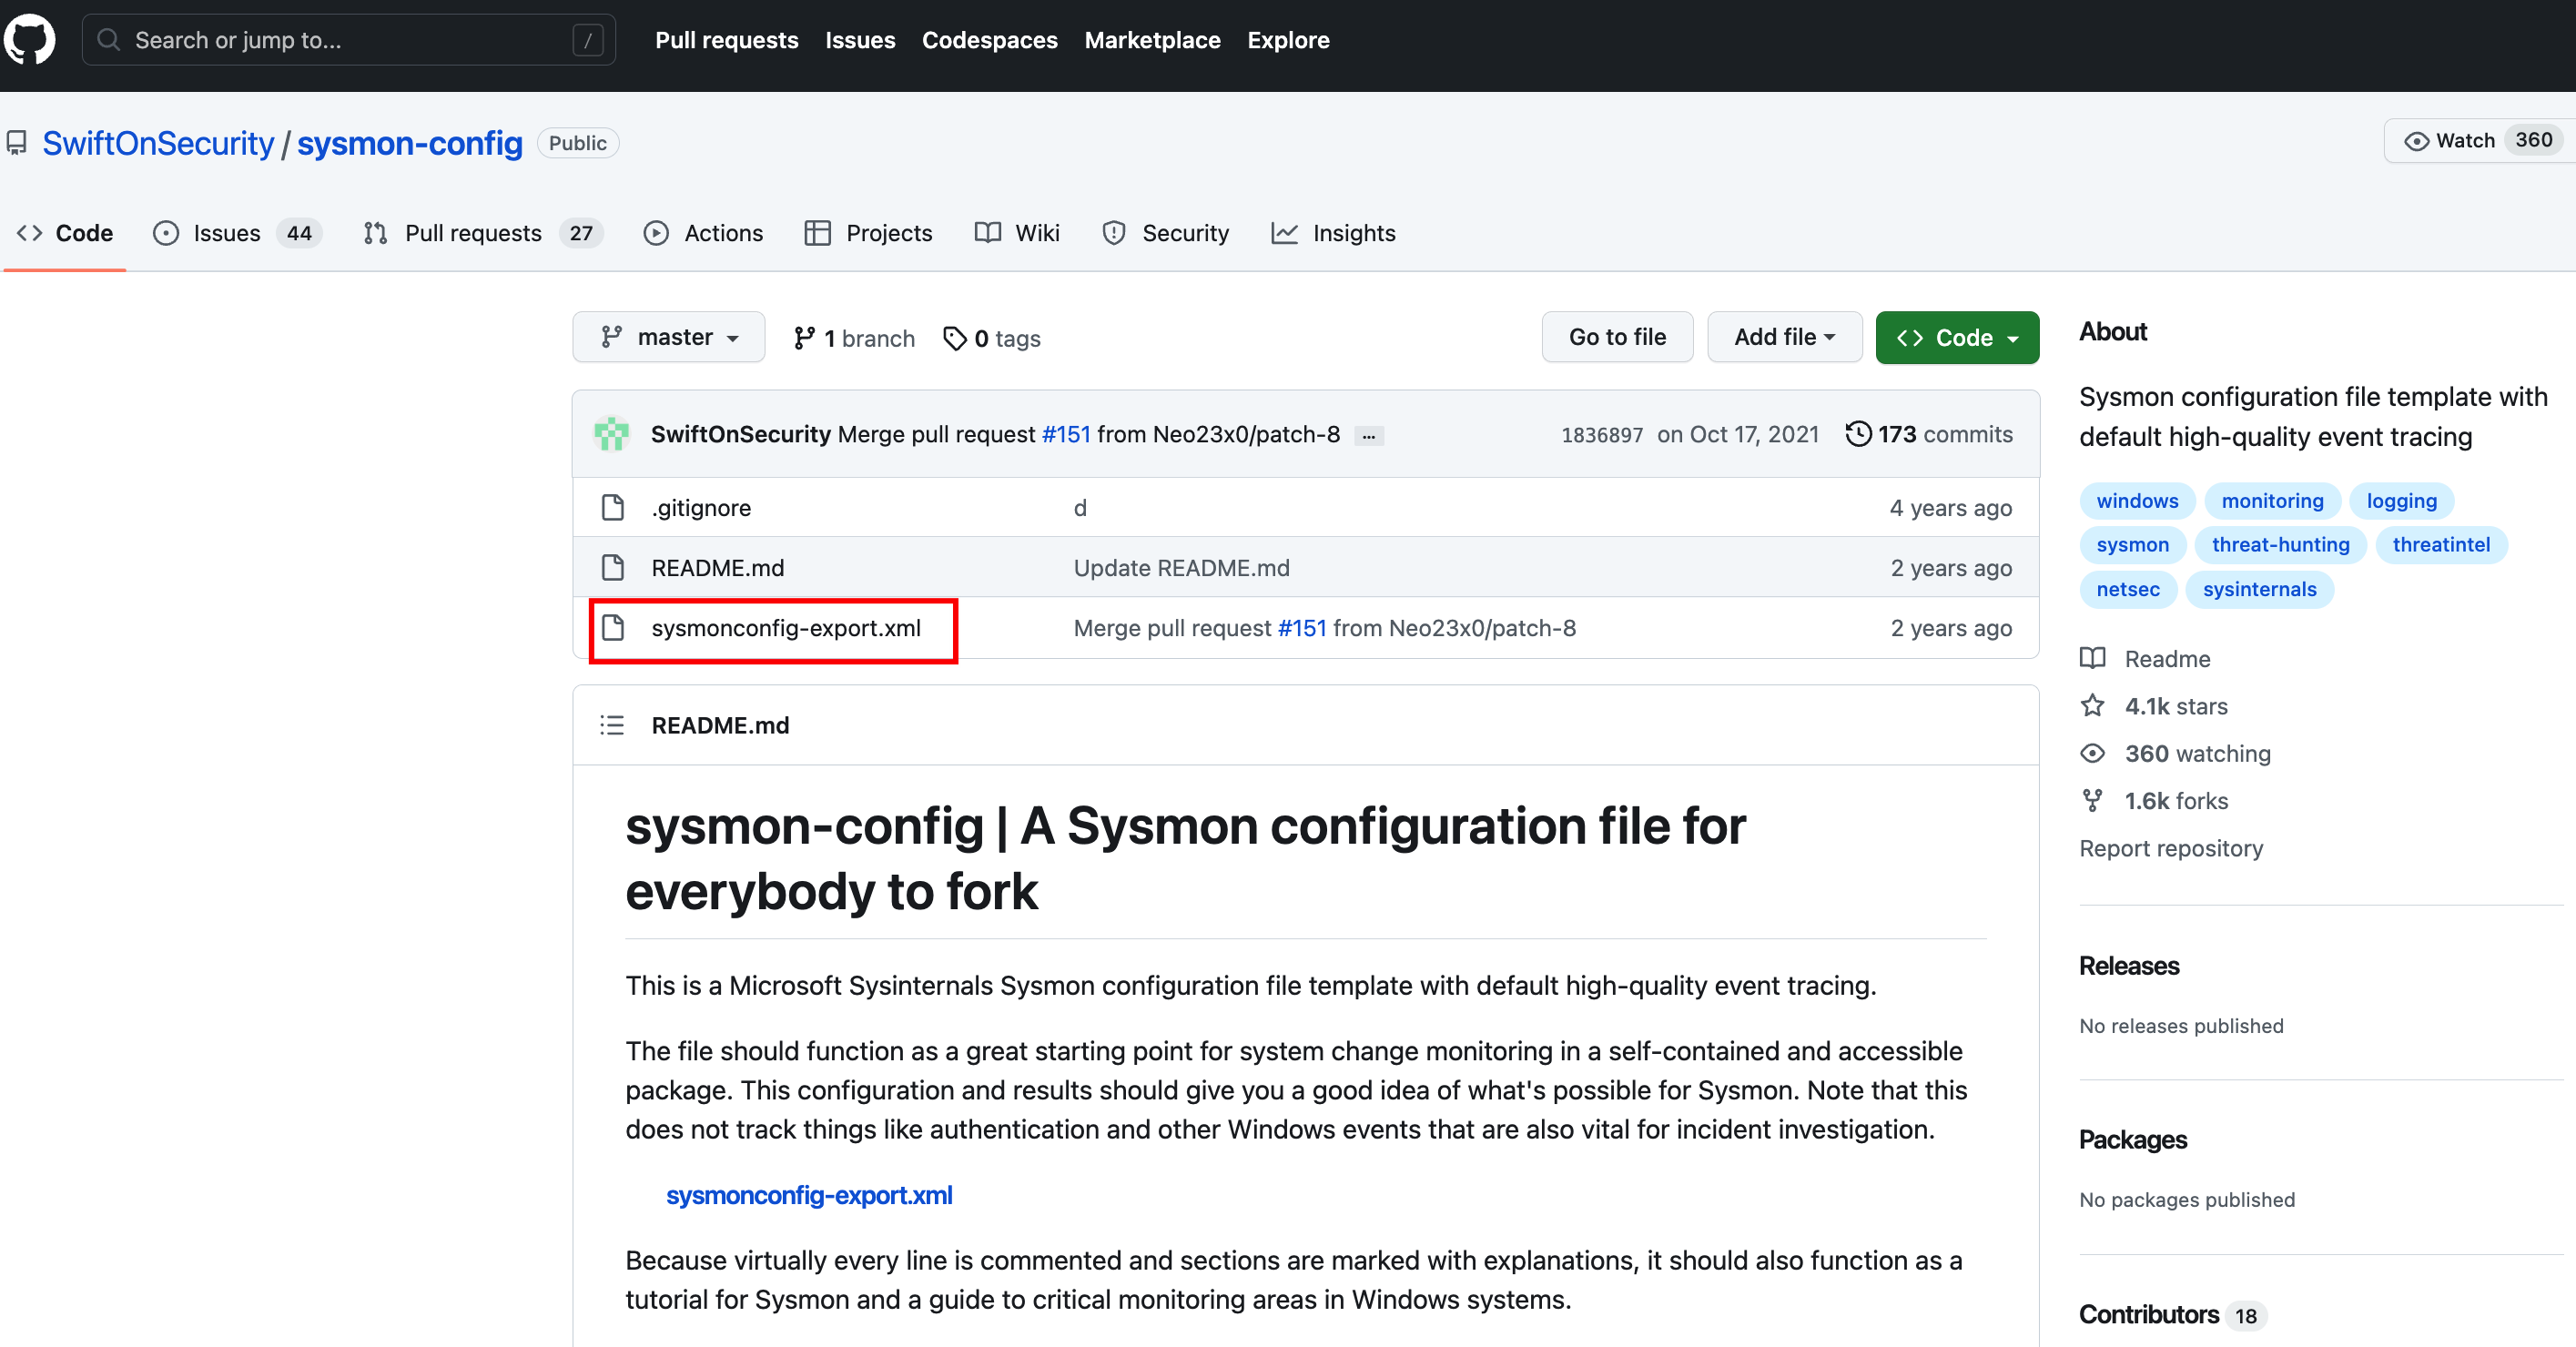Switch to the Actions tab
Viewport: 2576px width, 1347px height.
click(703, 233)
